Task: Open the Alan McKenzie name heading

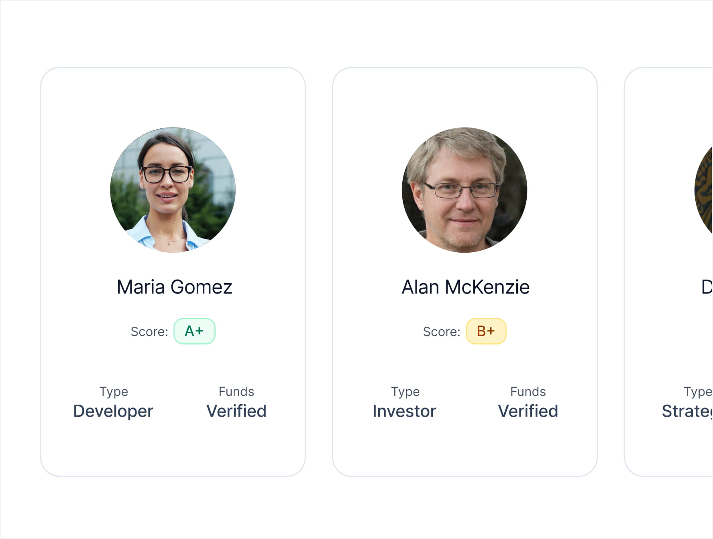Action: [x=465, y=287]
